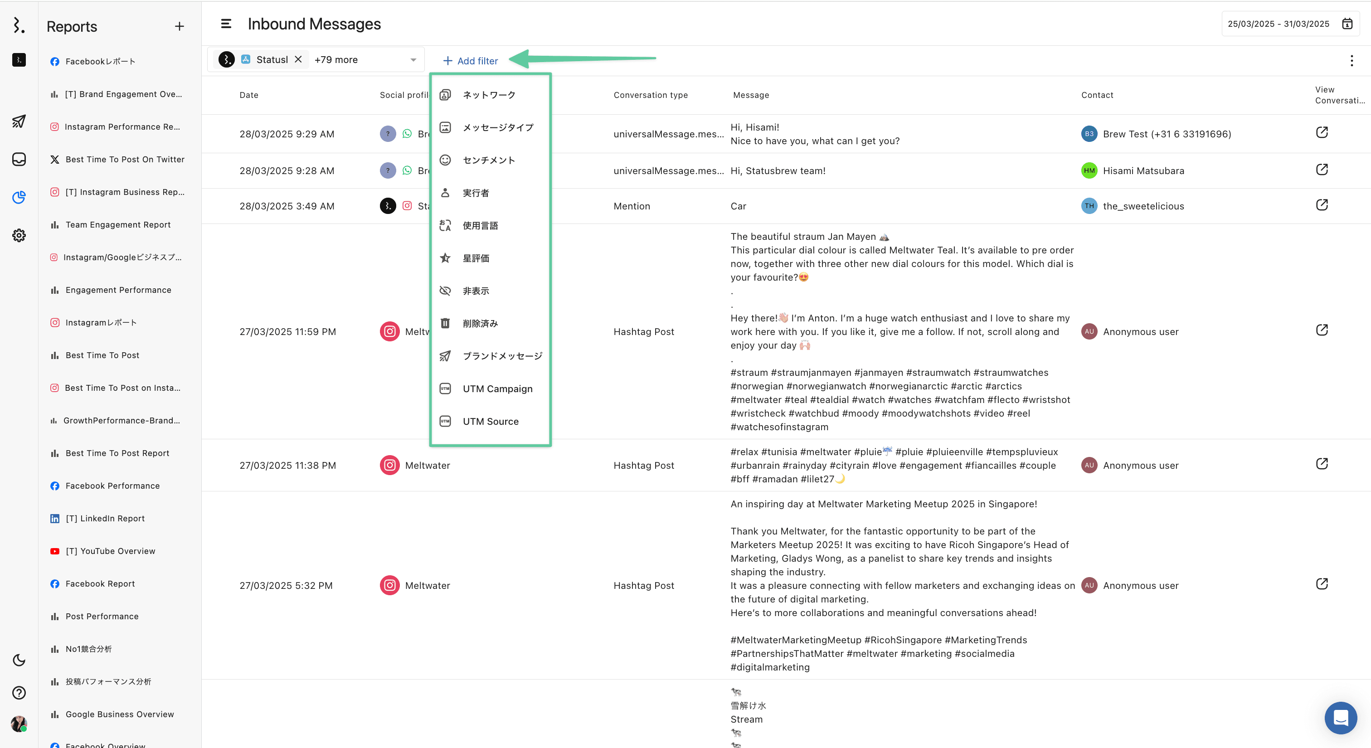
Task: Open the three-dot more options menu
Action: click(1352, 61)
